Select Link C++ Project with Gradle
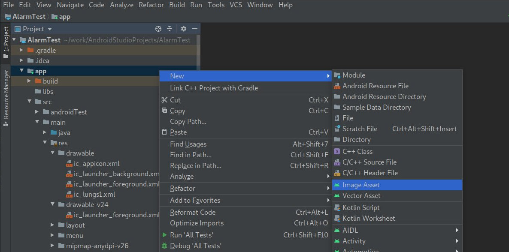Screen dimensions: 509x252 pos(246,88)
